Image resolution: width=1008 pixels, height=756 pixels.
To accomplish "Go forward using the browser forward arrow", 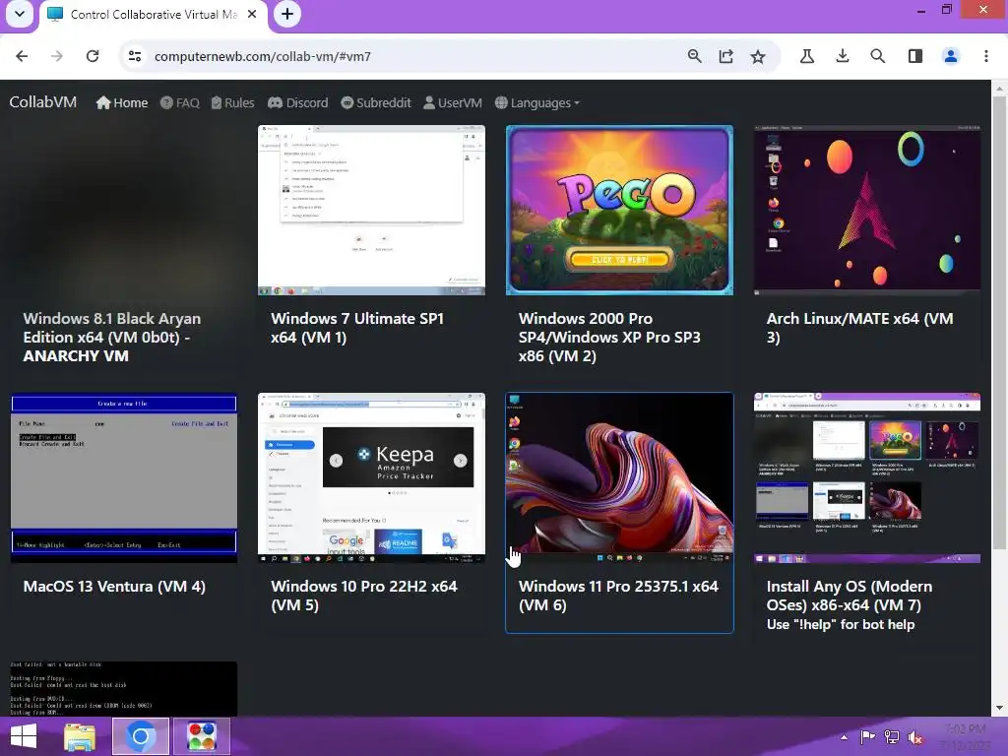I will tap(57, 56).
